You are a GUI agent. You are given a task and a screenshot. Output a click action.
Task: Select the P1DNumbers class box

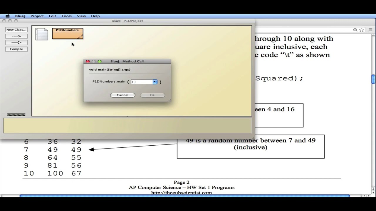[x=67, y=33]
